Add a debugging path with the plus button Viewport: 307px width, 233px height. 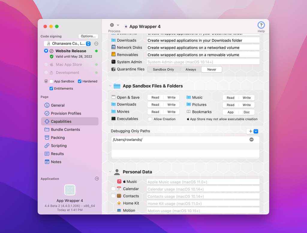pyautogui.click(x=250, y=131)
